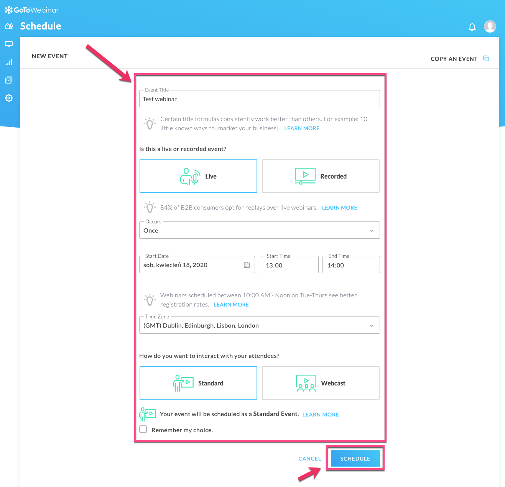Open Settings using the gear icon
This screenshot has width=505, height=487.
[x=9, y=98]
